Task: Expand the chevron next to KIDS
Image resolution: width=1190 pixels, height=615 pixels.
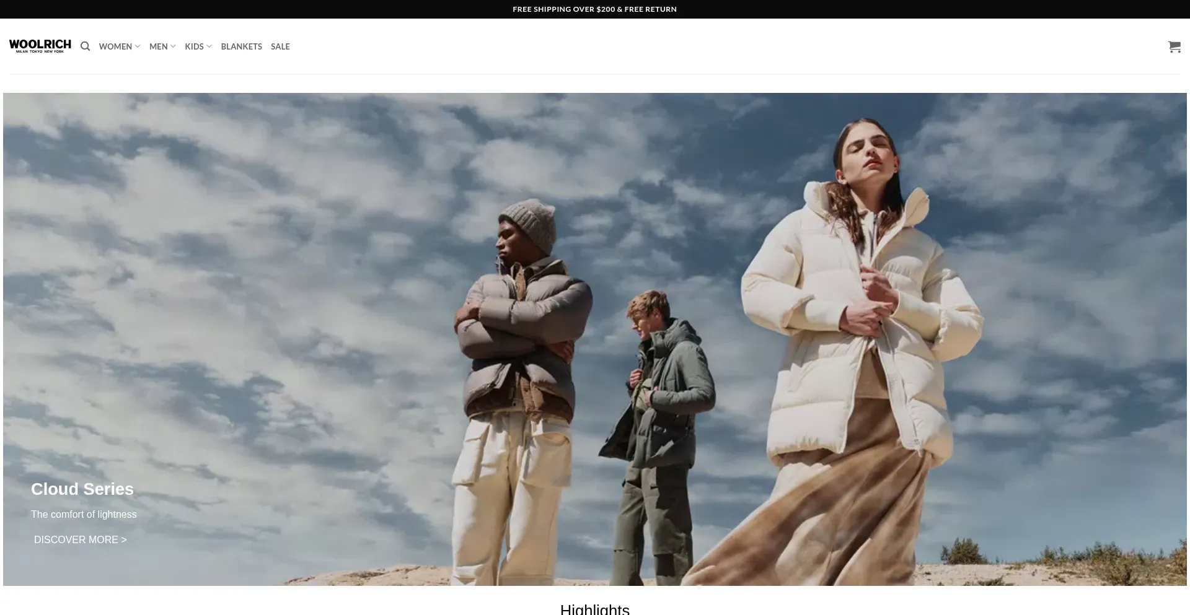Action: [x=209, y=46]
